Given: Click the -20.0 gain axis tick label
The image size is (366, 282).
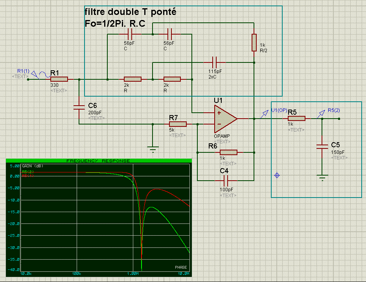Looking at the screenshot, I should 13,224.
